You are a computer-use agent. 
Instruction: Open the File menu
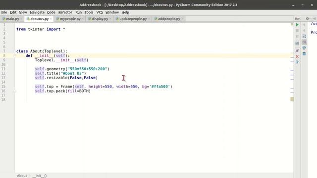(4, 12)
